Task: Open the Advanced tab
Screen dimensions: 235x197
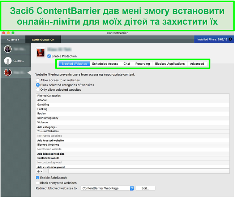Action: click(x=197, y=64)
